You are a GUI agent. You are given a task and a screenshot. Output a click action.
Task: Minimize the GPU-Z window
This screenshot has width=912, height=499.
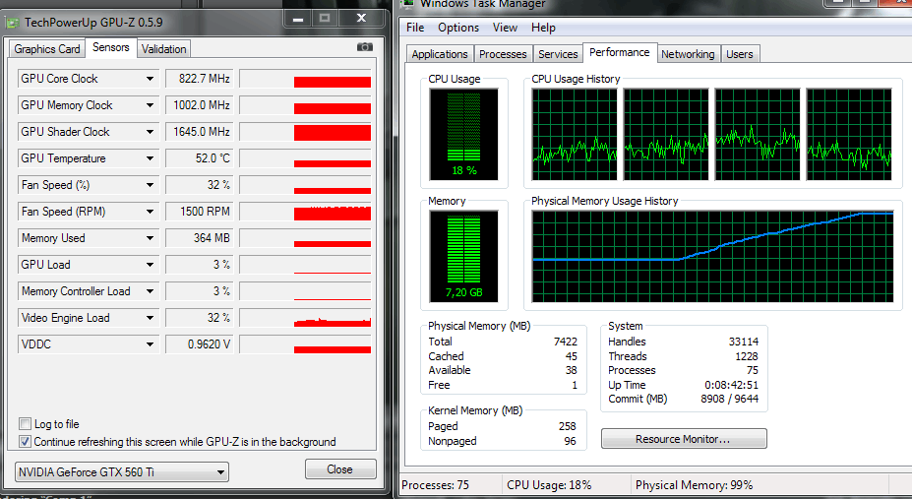pyautogui.click(x=298, y=19)
